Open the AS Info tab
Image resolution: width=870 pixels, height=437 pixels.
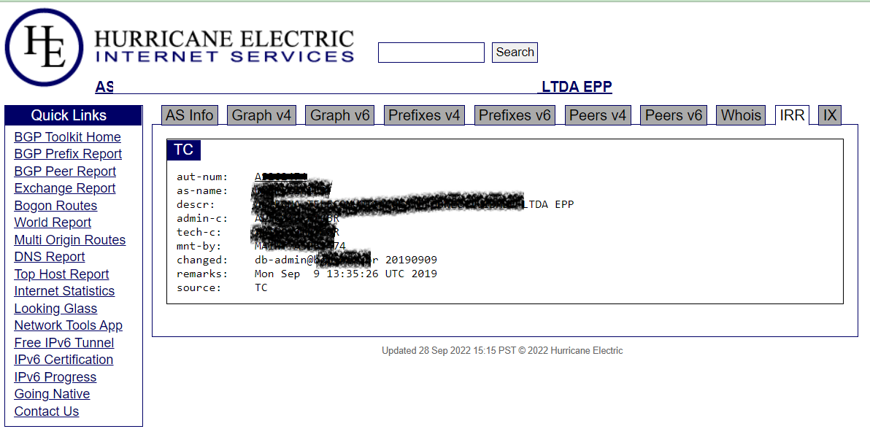189,115
